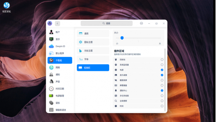Enable the 时间 plugin checkbox
The image size is (216, 122).
point(162,106)
